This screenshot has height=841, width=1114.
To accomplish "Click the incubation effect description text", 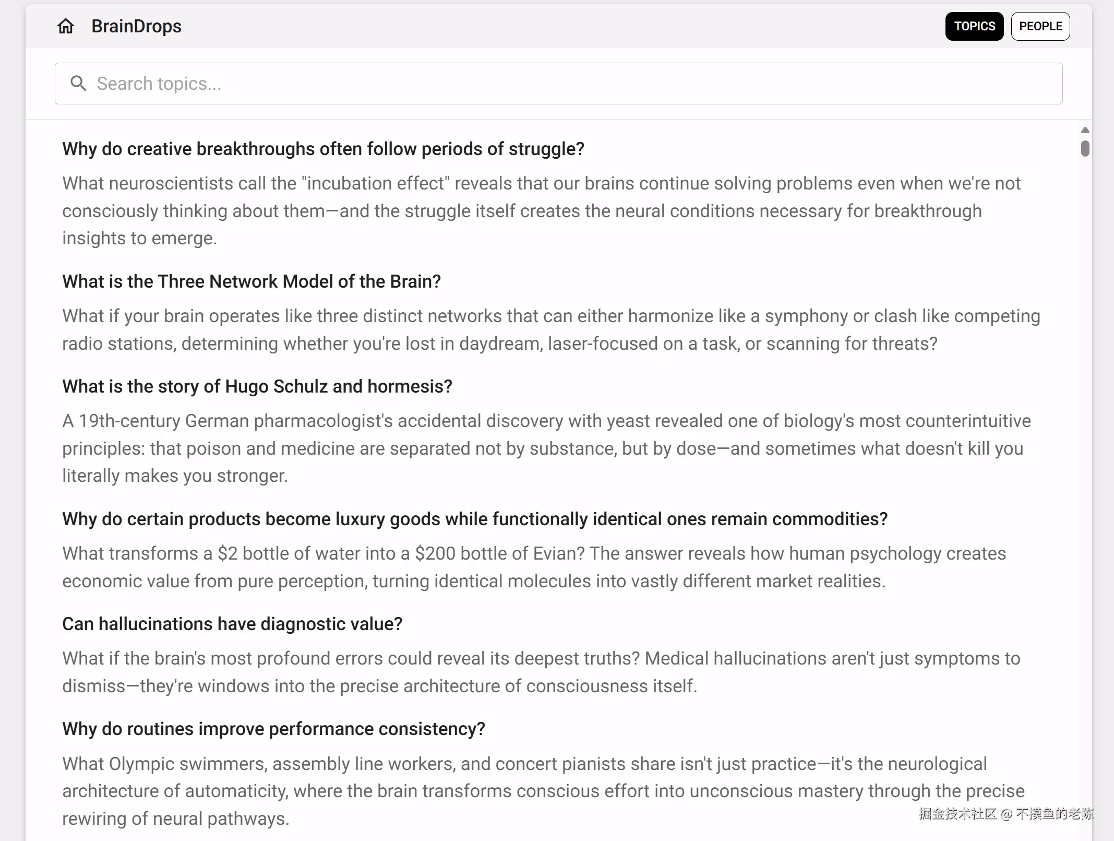I will pos(522,211).
